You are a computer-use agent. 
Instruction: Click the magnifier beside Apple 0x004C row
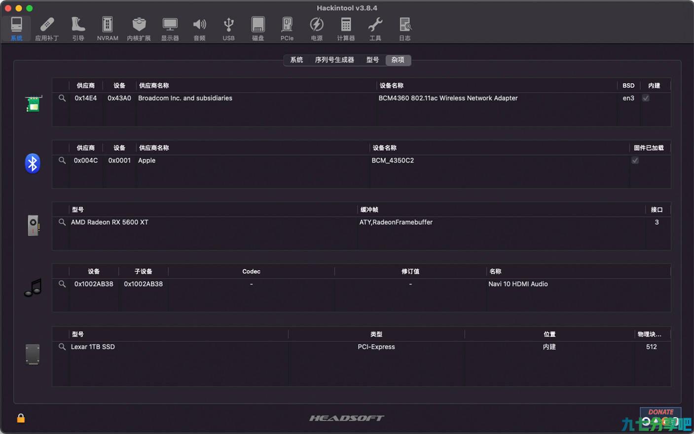[62, 160]
